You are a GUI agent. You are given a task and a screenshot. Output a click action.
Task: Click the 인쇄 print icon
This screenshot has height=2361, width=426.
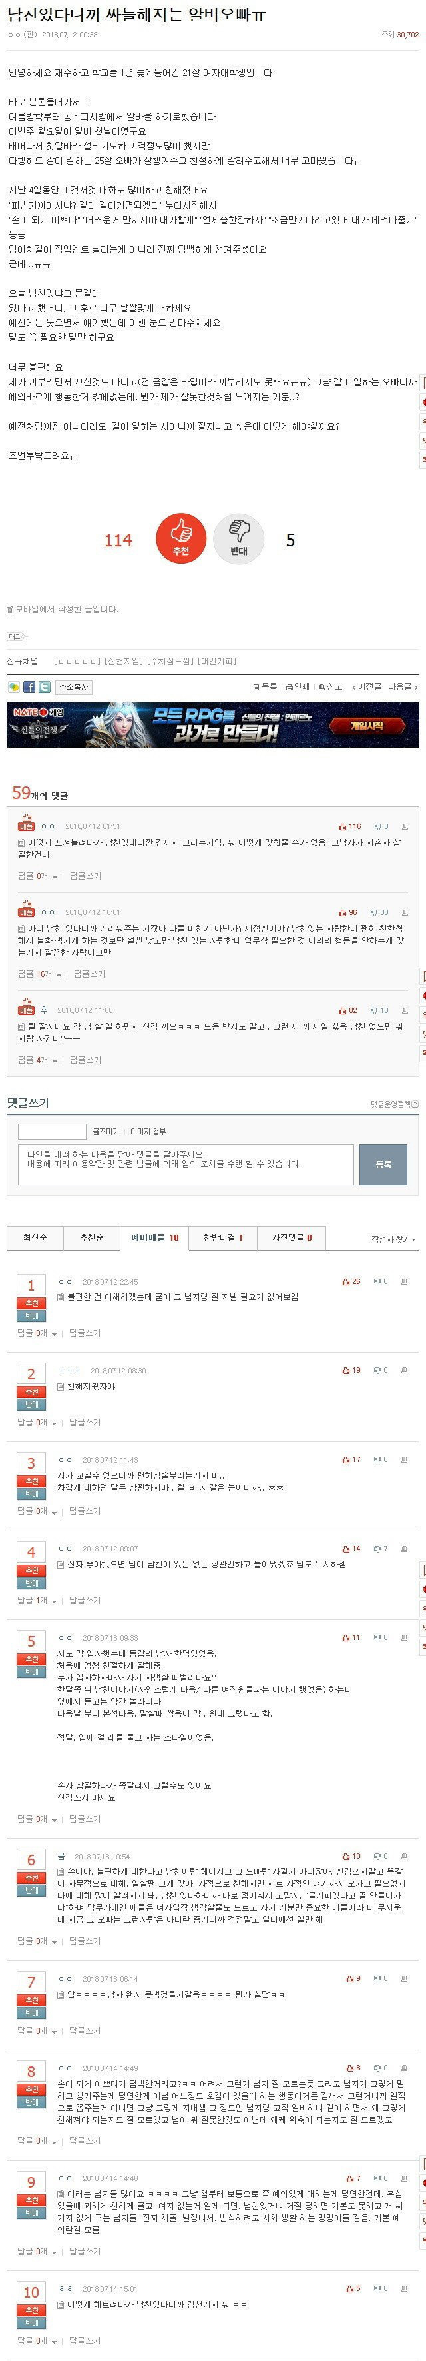298,686
